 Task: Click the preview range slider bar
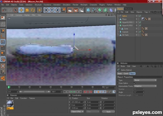35,92
